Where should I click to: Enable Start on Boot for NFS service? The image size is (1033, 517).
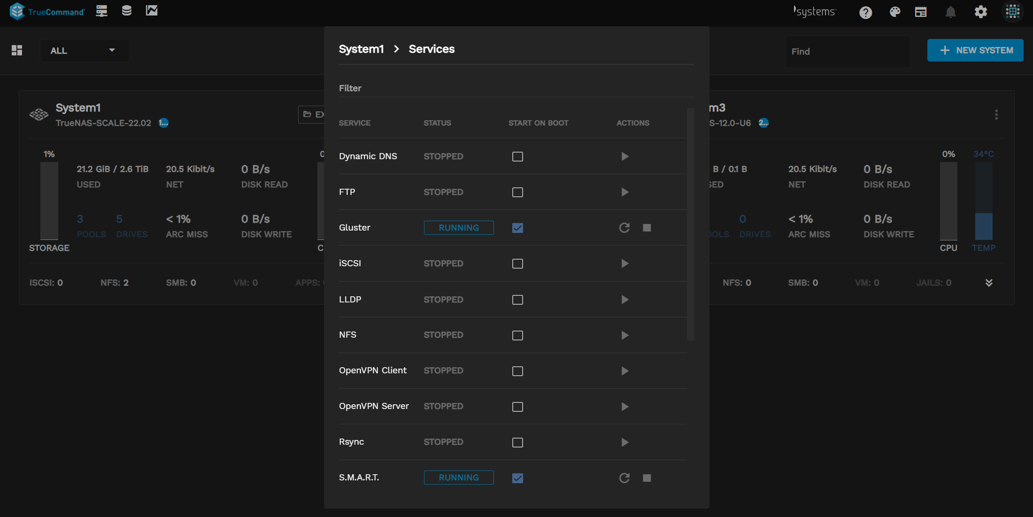(x=517, y=335)
